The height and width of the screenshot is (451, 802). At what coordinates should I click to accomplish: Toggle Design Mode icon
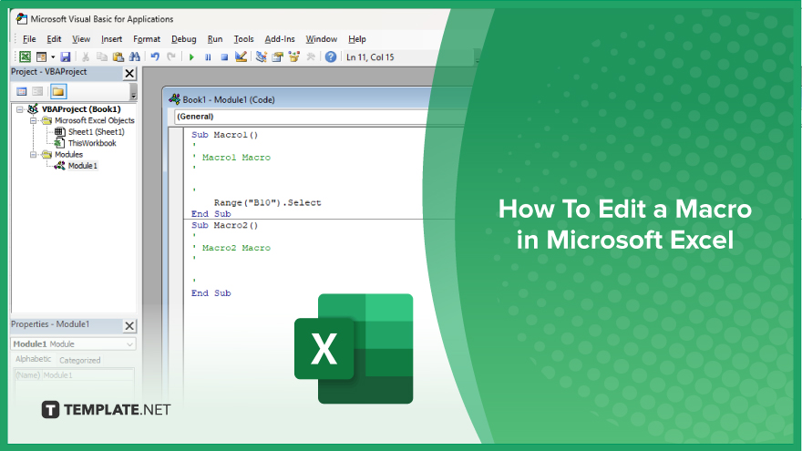(x=241, y=56)
